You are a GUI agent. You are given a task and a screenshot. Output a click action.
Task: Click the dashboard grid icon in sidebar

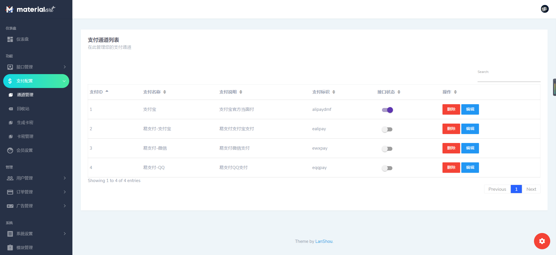point(10,39)
